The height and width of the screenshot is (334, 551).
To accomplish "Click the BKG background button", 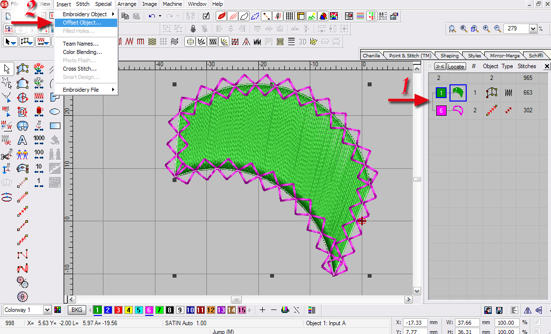I will click(76, 310).
